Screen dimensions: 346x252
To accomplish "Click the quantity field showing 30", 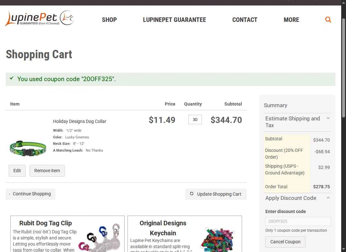I will [x=195, y=120].
